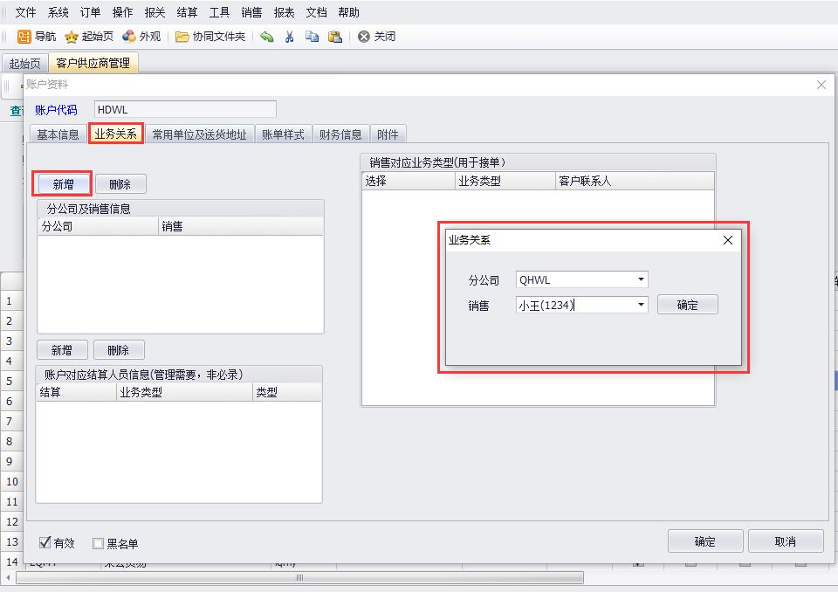Enable the 黑名单 checkbox

[x=98, y=543]
